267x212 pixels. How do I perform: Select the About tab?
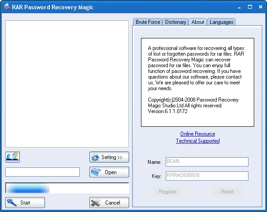[198, 22]
